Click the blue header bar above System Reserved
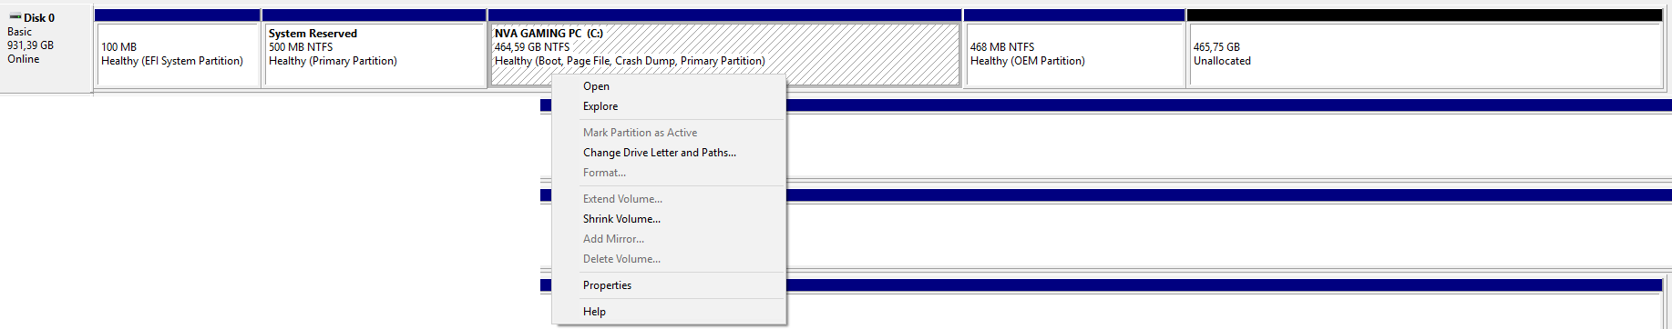 [x=374, y=15]
